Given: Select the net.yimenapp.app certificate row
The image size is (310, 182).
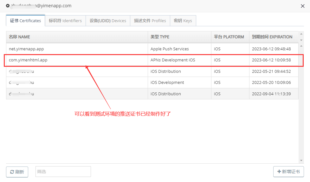Looking at the screenshot, I should click(152, 49).
